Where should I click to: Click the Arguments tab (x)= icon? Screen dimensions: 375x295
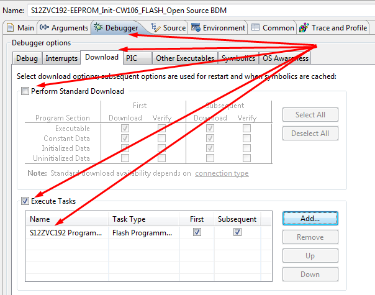tap(44, 27)
